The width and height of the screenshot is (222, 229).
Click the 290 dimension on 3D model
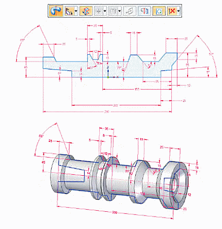(x=114, y=212)
